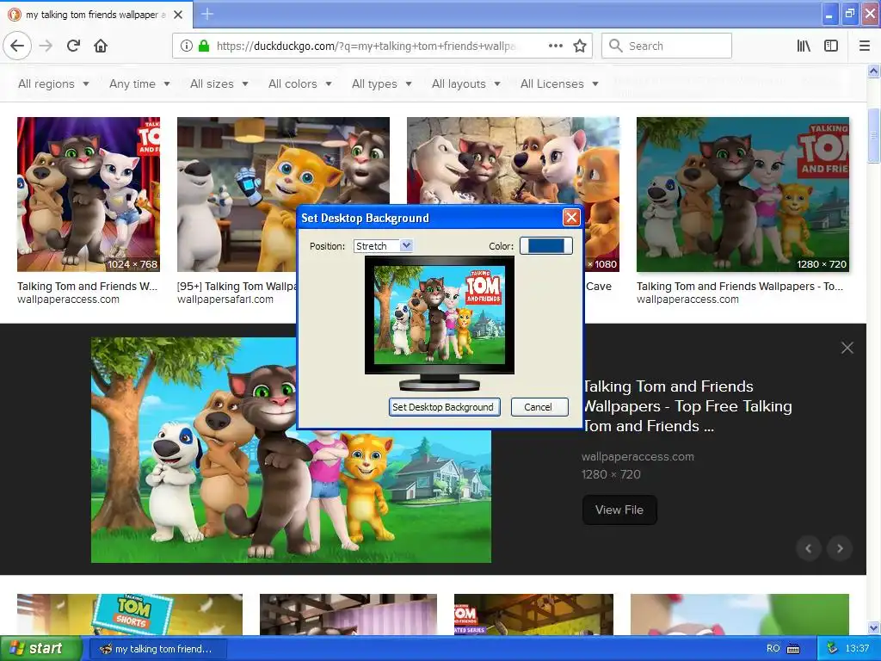Close the Set Desktop Background dialog

[x=571, y=218]
